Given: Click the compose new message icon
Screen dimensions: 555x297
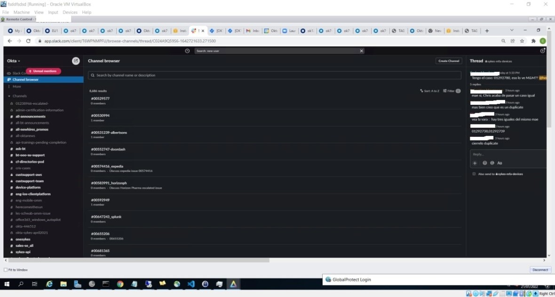Looking at the screenshot, I should click(76, 61).
